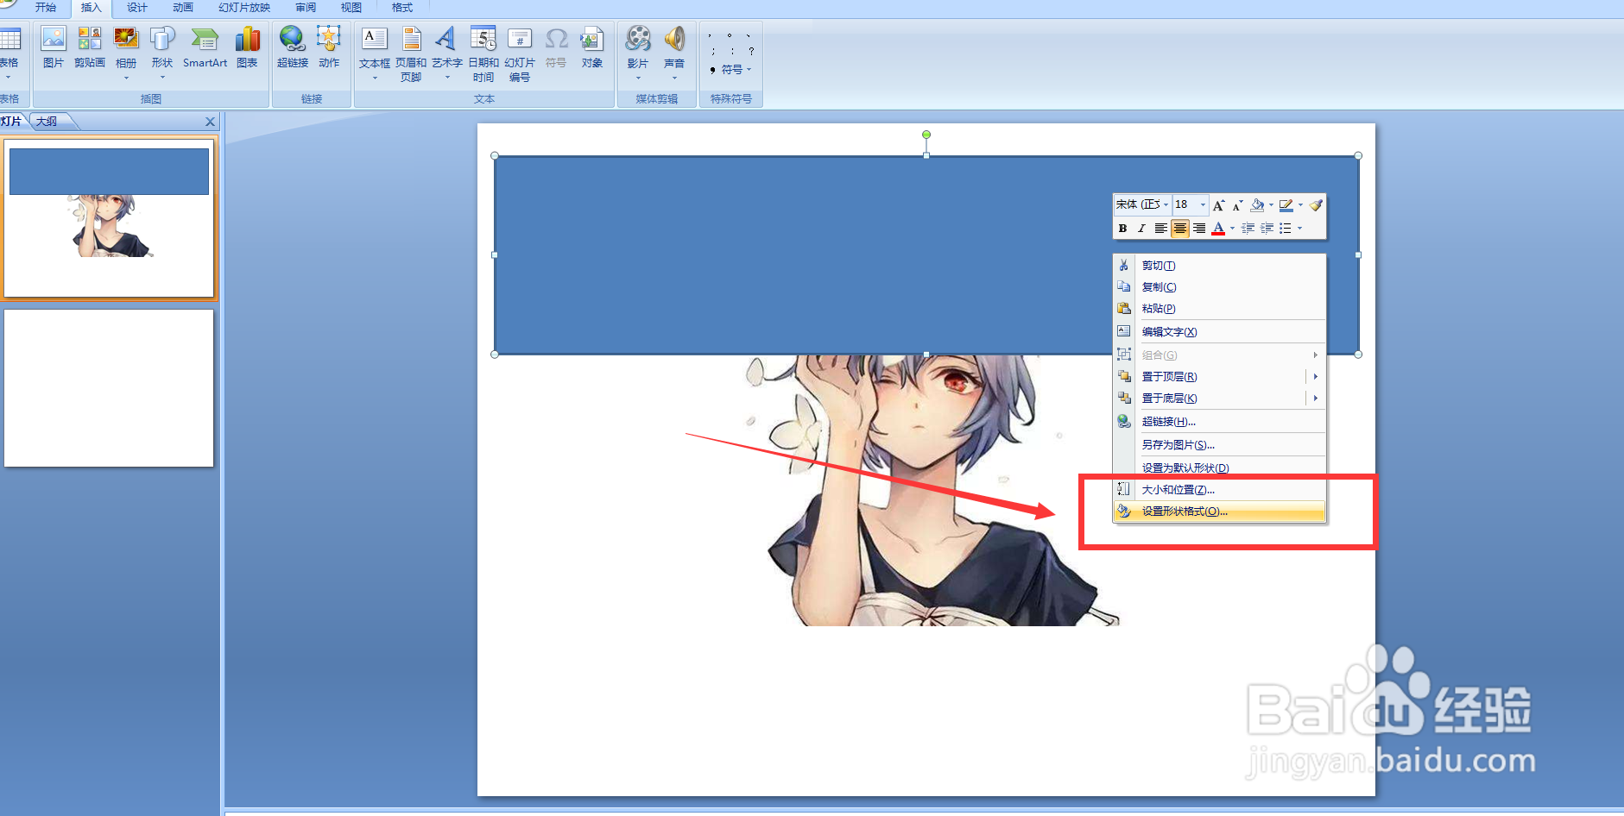Screen dimensions: 1624x816
Task: Switch to the Review (审阅) ribbon tab
Action: click(x=306, y=8)
